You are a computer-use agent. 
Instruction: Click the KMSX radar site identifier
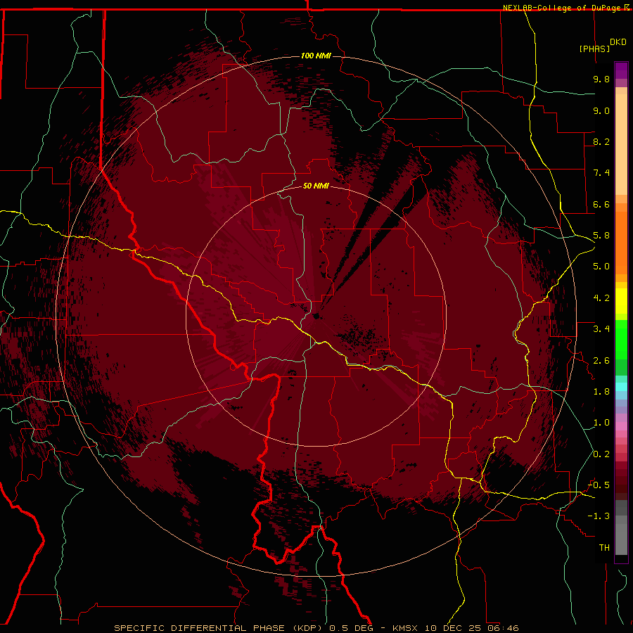[x=405, y=628]
